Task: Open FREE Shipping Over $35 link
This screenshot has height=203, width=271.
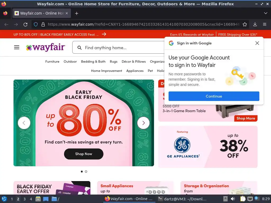Action: click(238, 35)
